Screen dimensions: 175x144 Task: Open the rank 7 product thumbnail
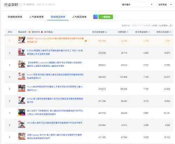pos(22,113)
